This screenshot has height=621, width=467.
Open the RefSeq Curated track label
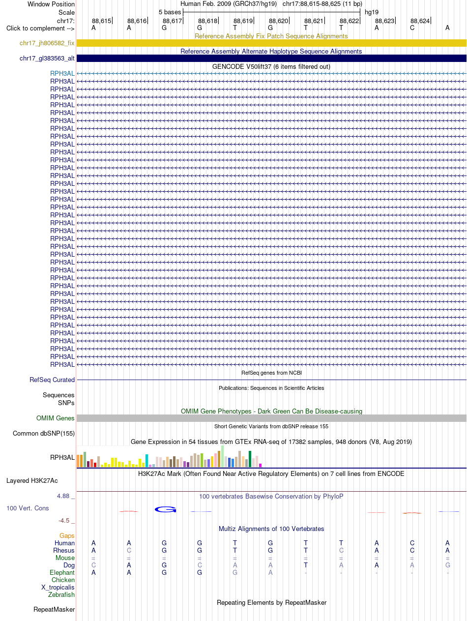click(52, 380)
